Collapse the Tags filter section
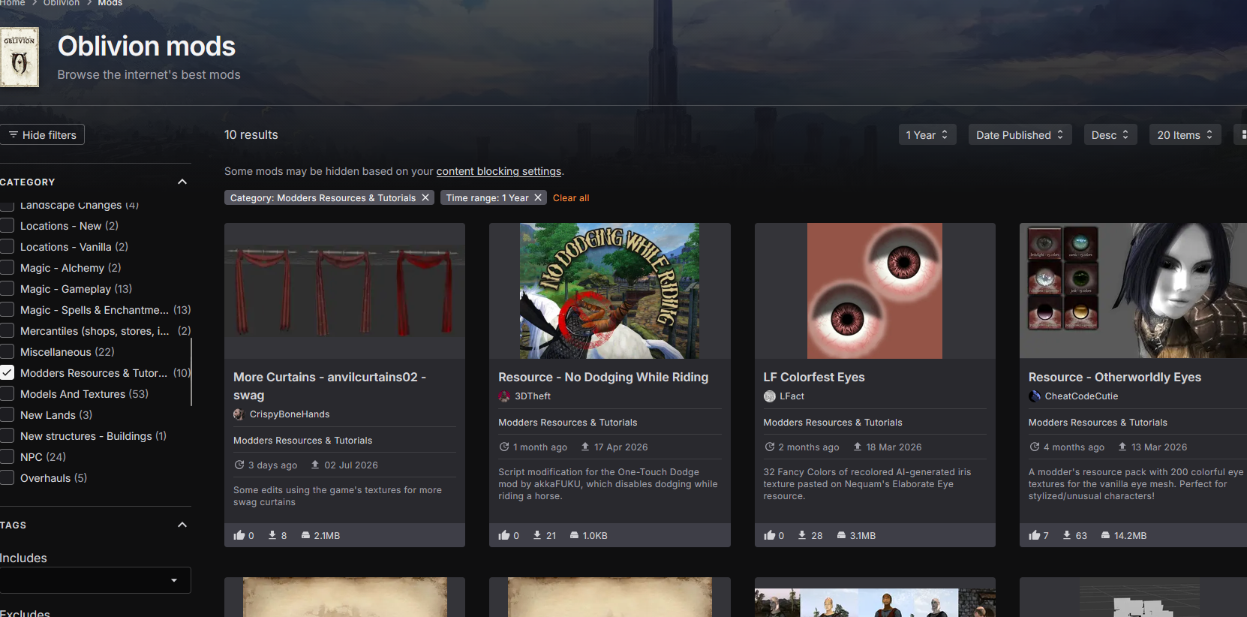The height and width of the screenshot is (617, 1247). [182, 525]
